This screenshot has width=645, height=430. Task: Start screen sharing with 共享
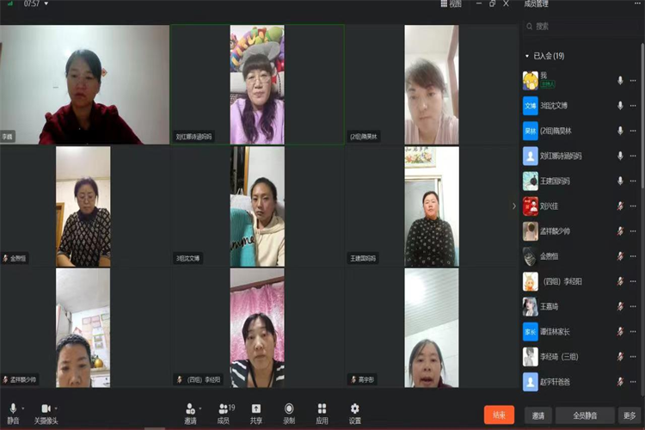tap(256, 413)
